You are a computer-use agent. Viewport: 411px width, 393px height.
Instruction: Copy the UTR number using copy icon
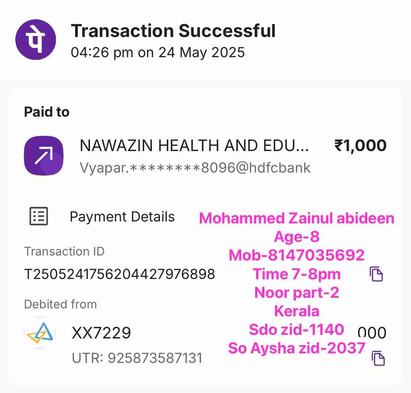pyautogui.click(x=378, y=358)
